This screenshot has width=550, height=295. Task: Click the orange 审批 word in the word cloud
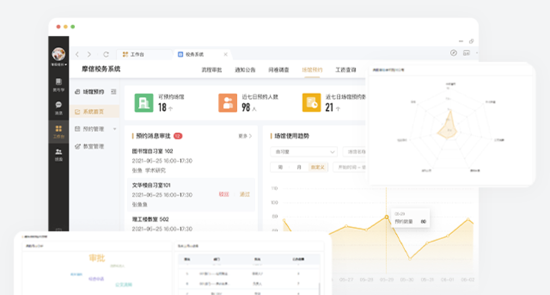point(97,258)
